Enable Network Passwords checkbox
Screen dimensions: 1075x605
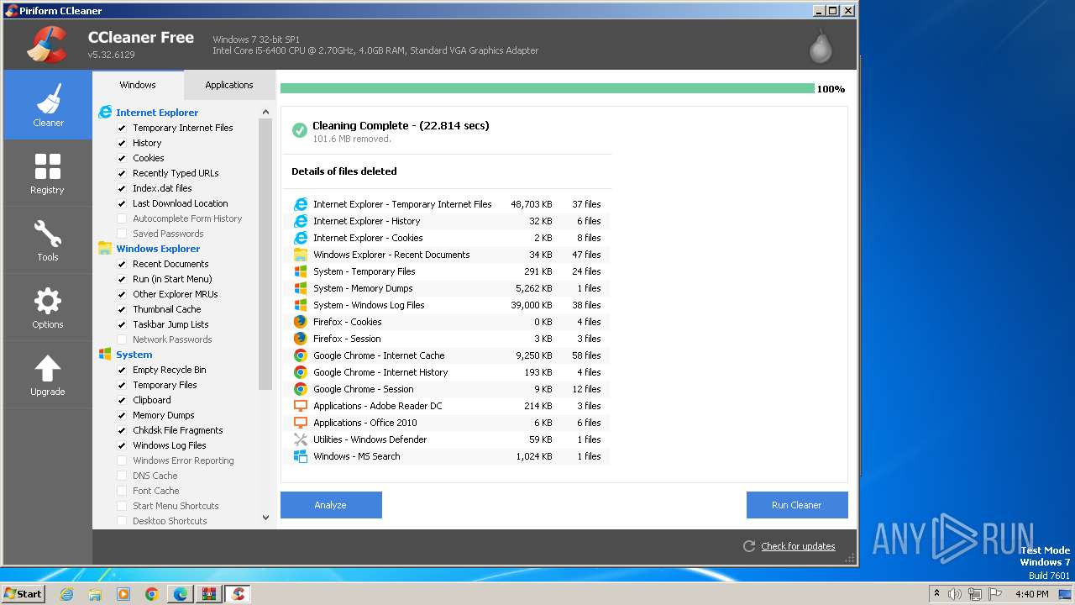tap(122, 339)
